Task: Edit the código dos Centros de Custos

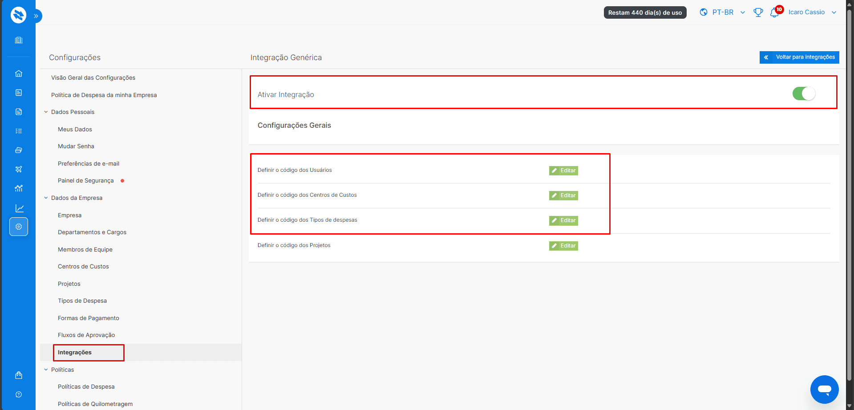Action: click(x=563, y=195)
